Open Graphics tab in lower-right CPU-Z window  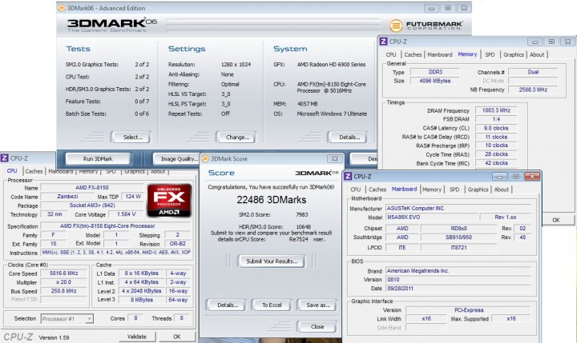tap(478, 189)
